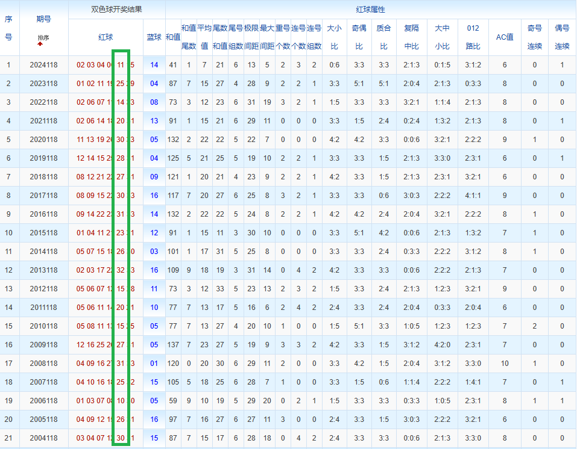Click blue ball 13 in row 2021118
This screenshot has height=449, width=577.
click(x=154, y=121)
